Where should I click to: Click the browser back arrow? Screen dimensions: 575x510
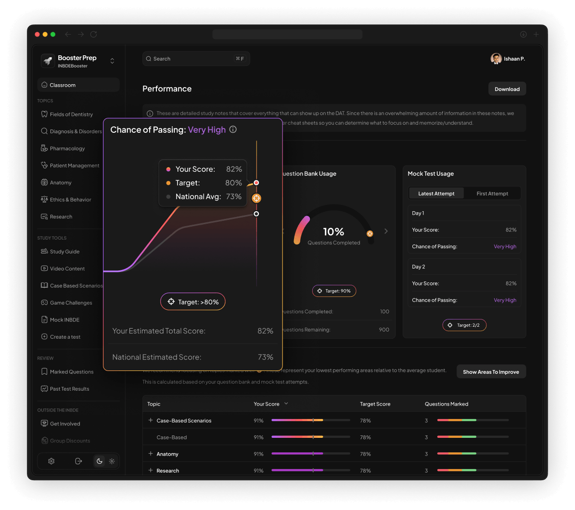(x=68, y=34)
